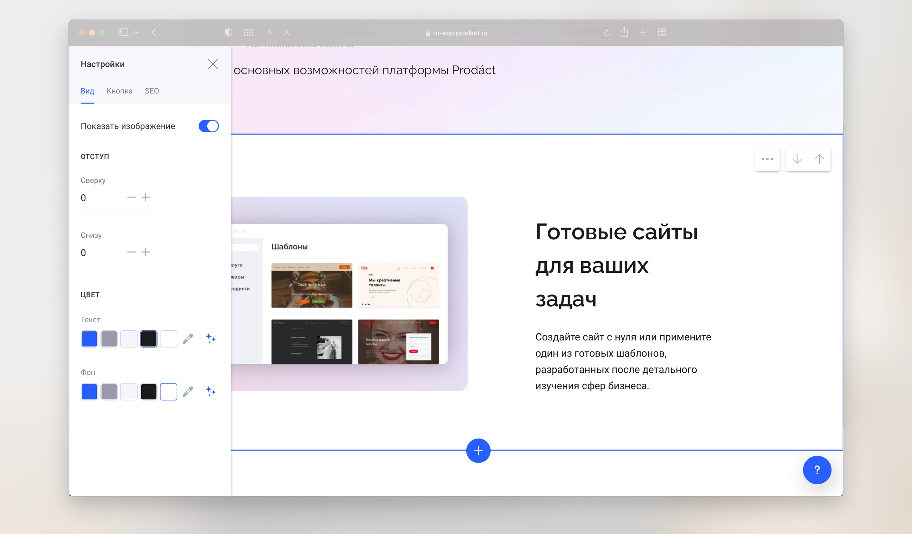Open the help question mark button

click(x=817, y=470)
